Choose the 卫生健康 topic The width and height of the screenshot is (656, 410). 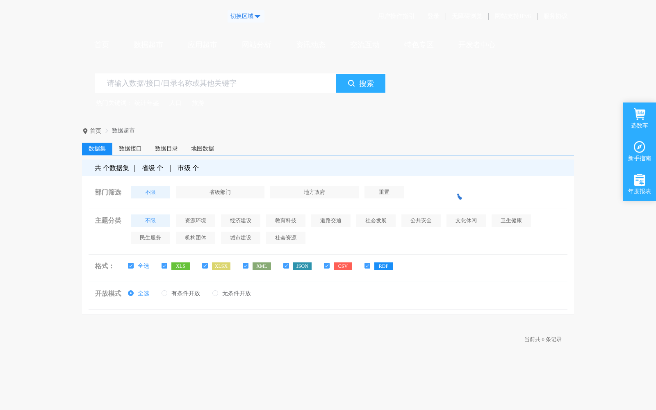[511, 221]
